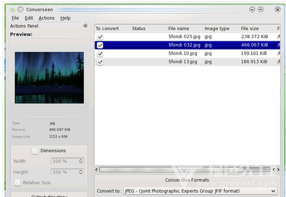Image resolution: width=286 pixels, height=197 pixels.
Task: Click the shade-up arrow icon in title bar
Action: pos(260,10)
